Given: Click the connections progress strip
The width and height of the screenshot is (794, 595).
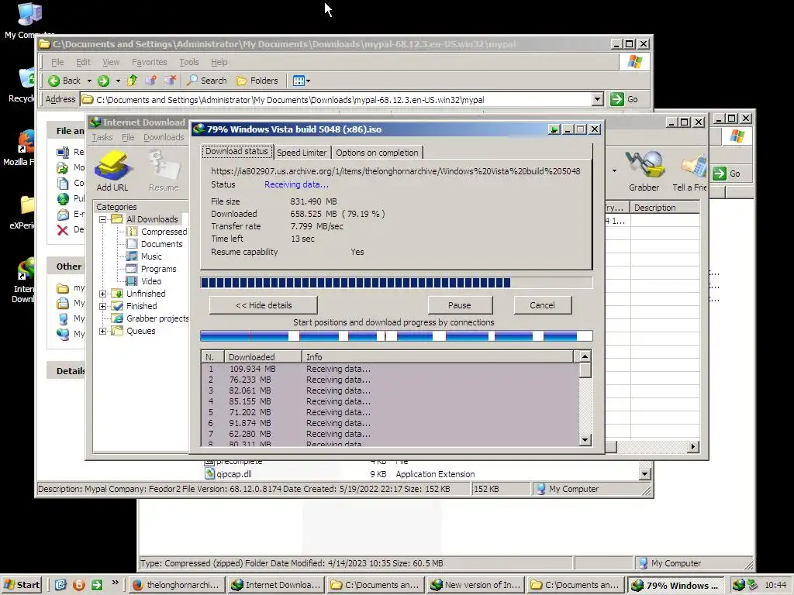Looking at the screenshot, I should [x=396, y=336].
